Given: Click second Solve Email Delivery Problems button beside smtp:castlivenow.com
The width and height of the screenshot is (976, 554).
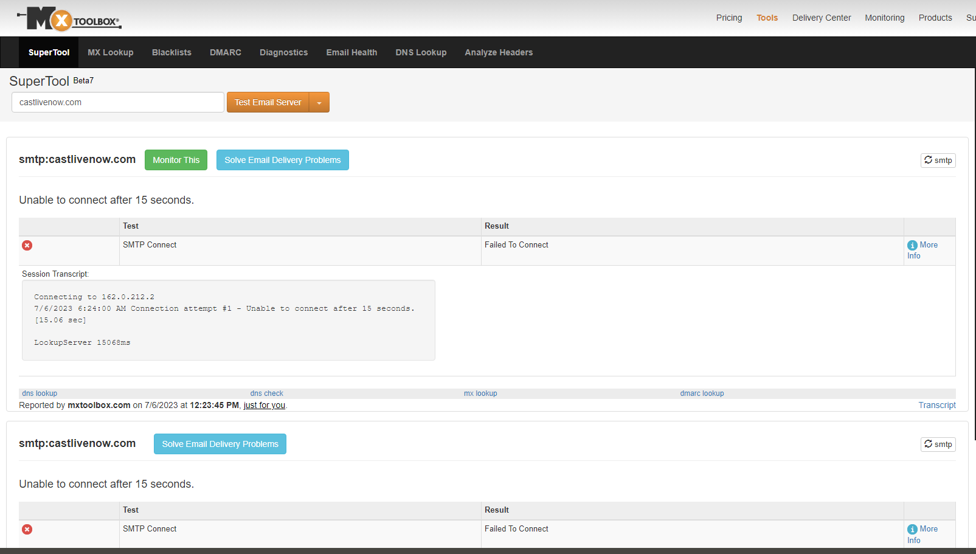Looking at the screenshot, I should click(x=220, y=444).
